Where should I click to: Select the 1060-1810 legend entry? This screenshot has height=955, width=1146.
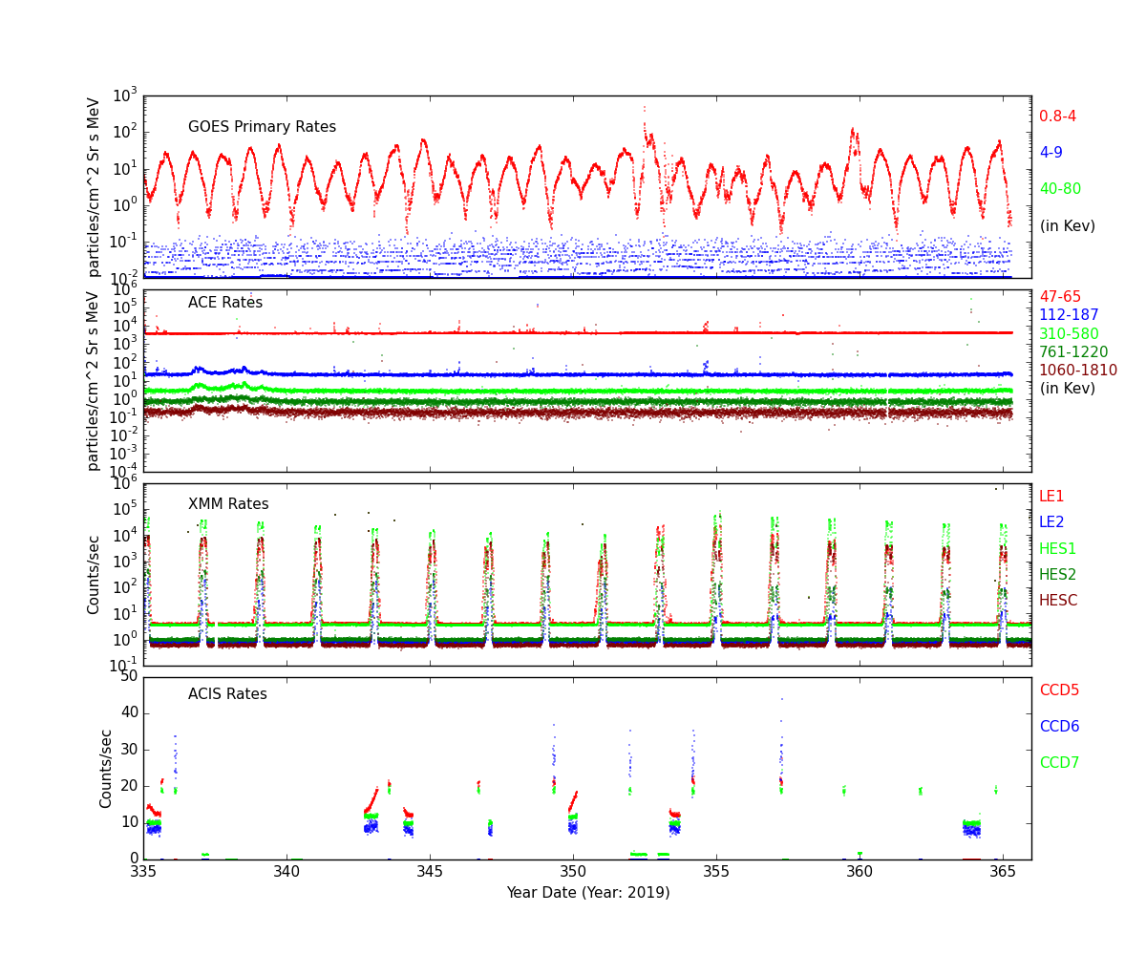[1077, 371]
